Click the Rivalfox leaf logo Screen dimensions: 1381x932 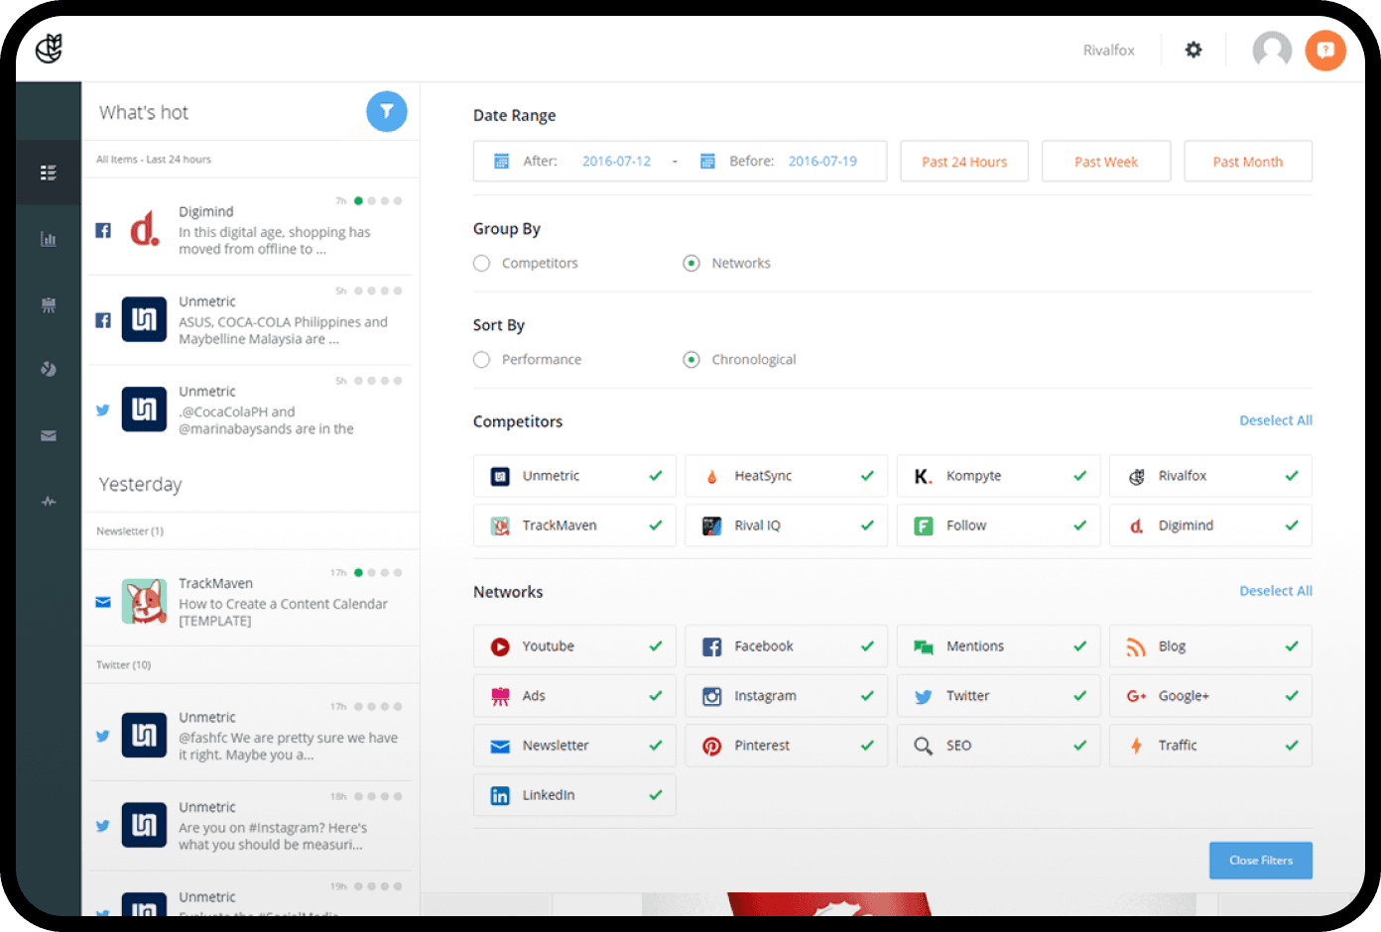49,48
